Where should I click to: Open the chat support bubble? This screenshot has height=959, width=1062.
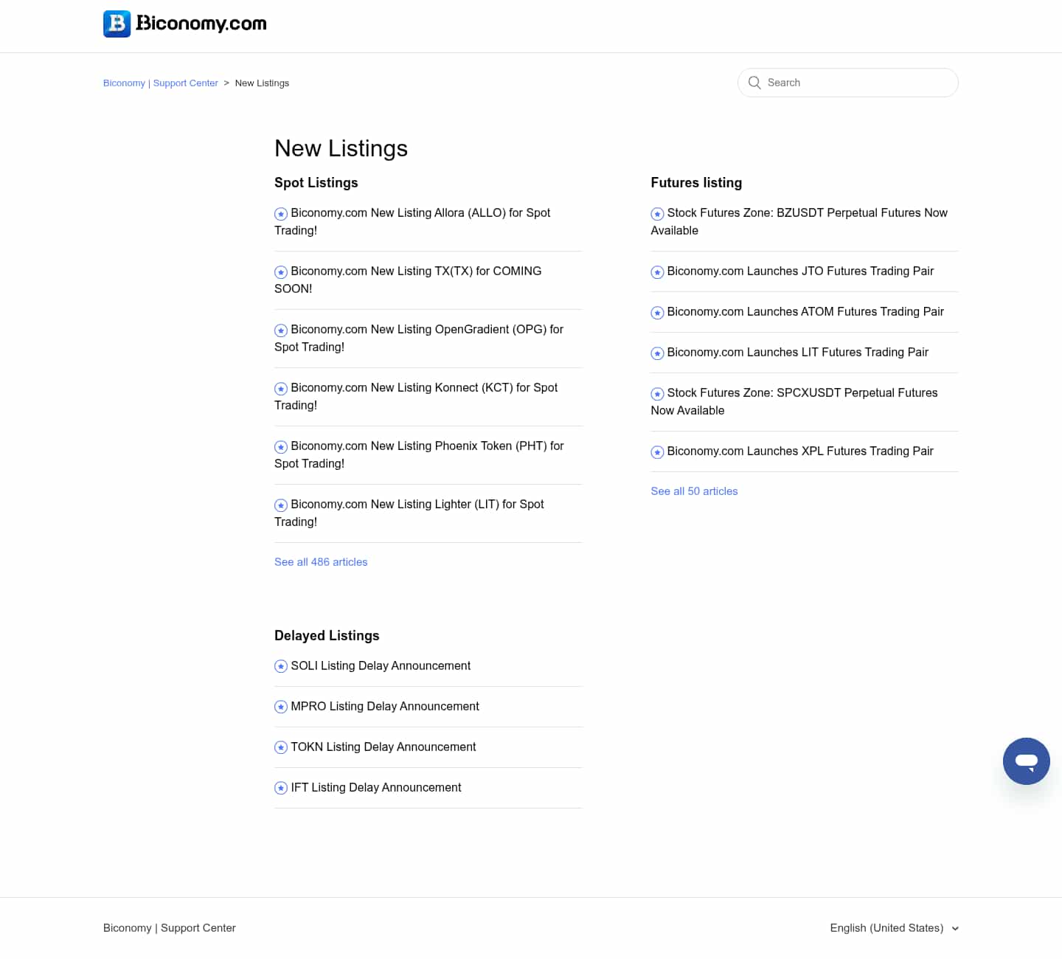[x=1026, y=761]
